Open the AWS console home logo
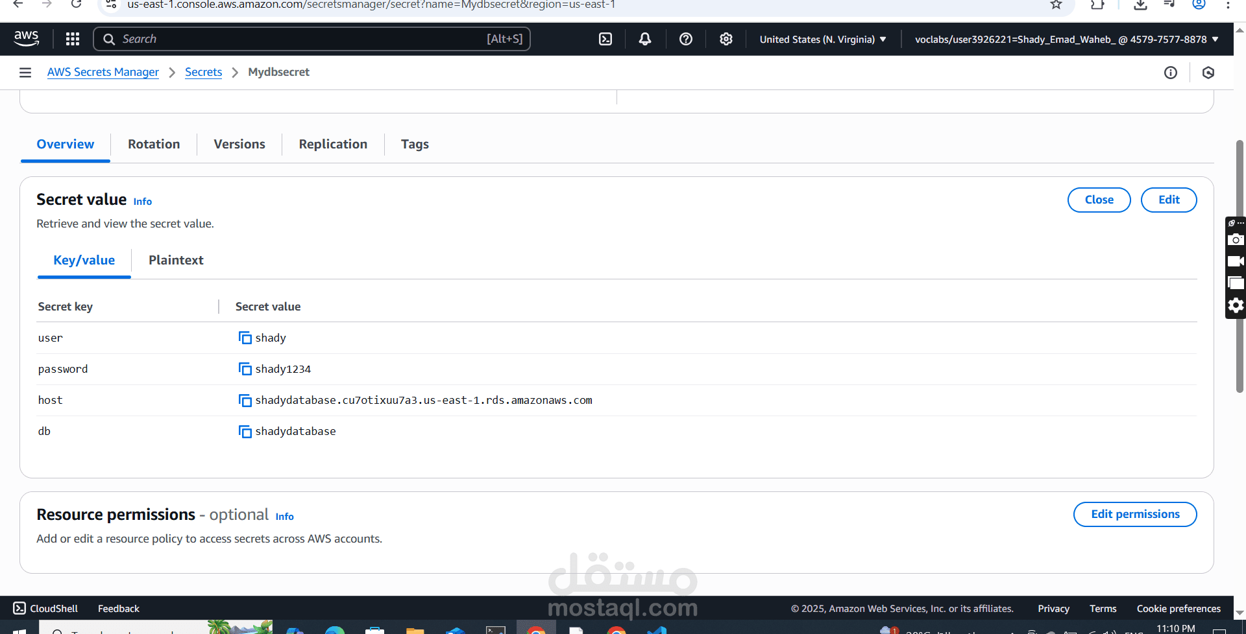 (27, 39)
